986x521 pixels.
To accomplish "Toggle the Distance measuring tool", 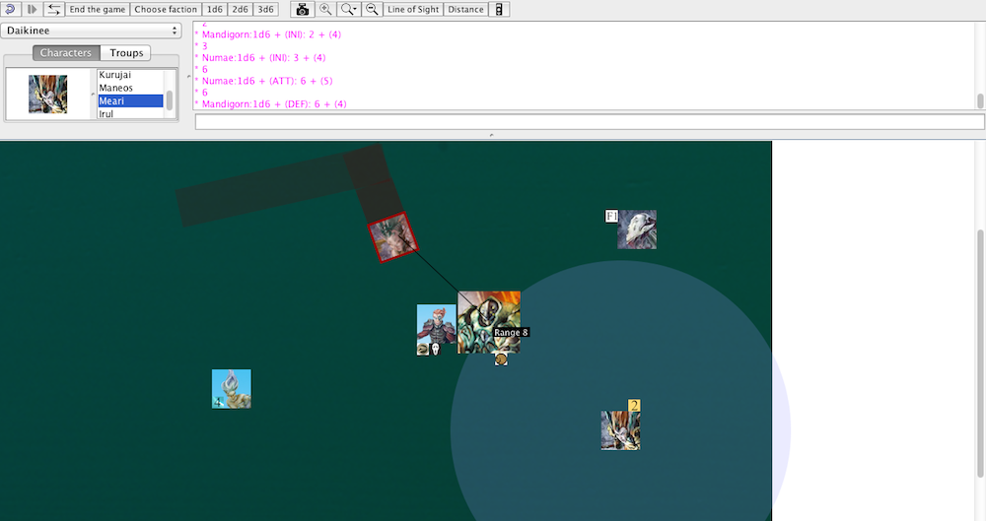I will point(464,9).
